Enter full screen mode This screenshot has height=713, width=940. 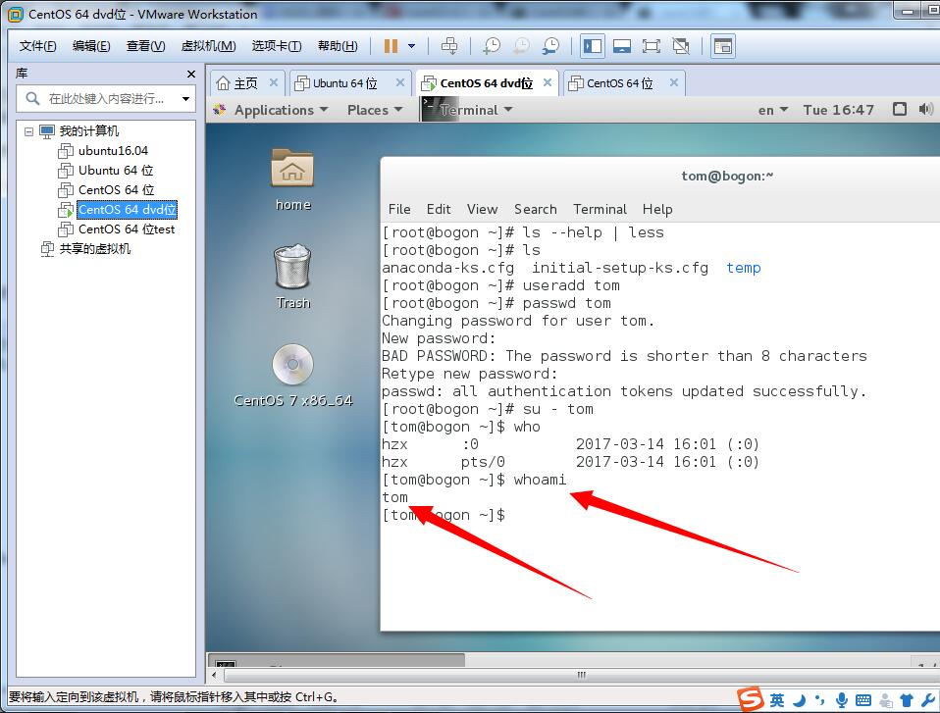point(652,46)
